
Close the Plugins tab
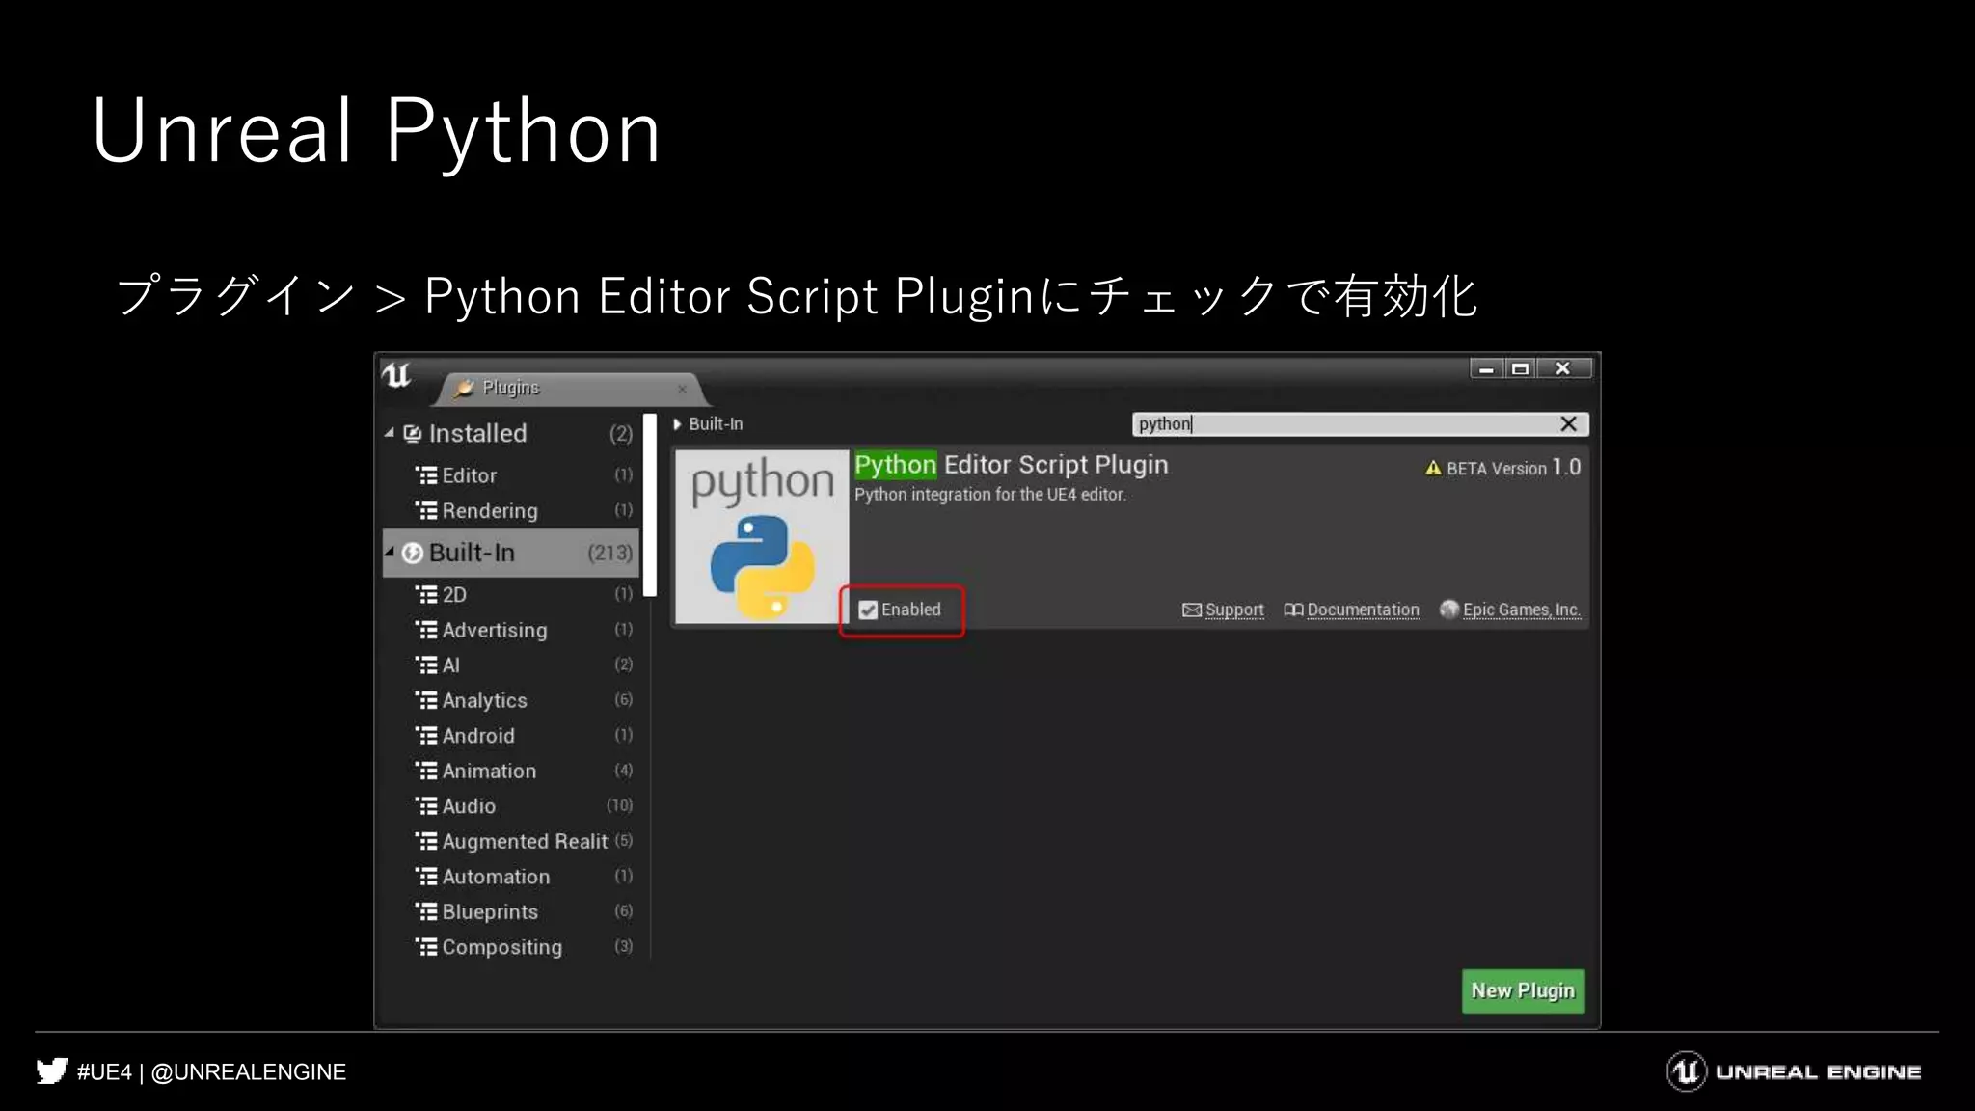click(x=682, y=389)
